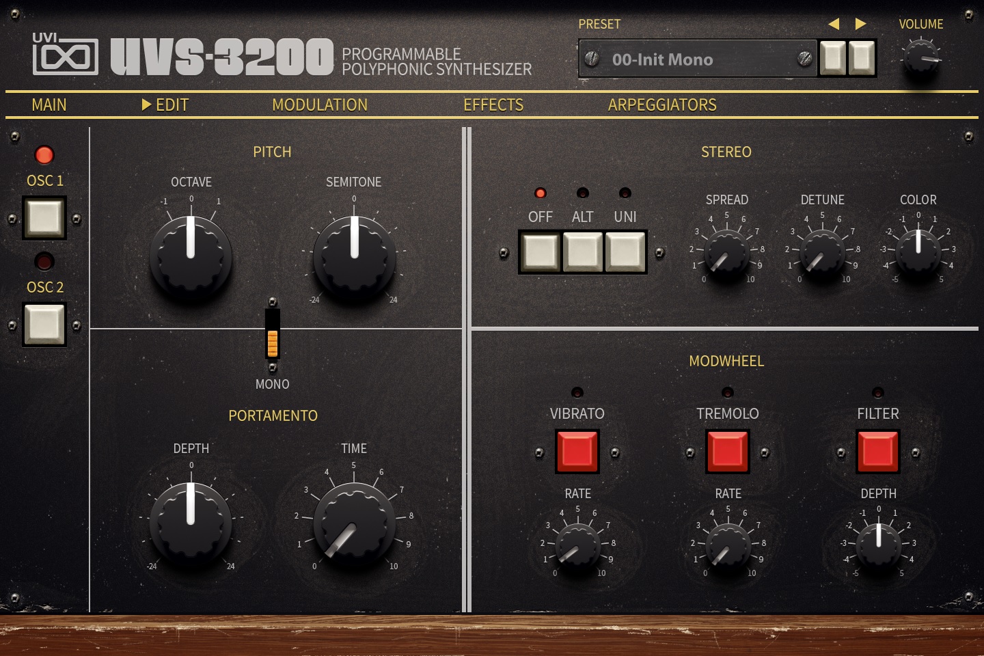This screenshot has height=656, width=984.
Task: Click the MODWHEEL section heading
Action: [726, 361]
